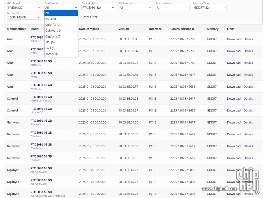Click clocks 2295 / 1875 / 2655 in Prime OC row
This screenshot has width=263, height=198.
(x=183, y=87)
